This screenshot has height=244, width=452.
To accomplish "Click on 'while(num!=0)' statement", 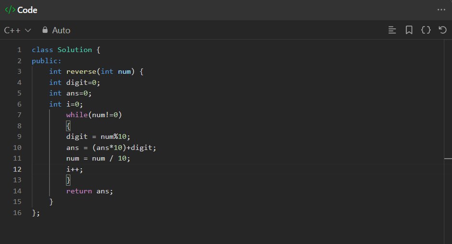I will [x=94, y=115].
